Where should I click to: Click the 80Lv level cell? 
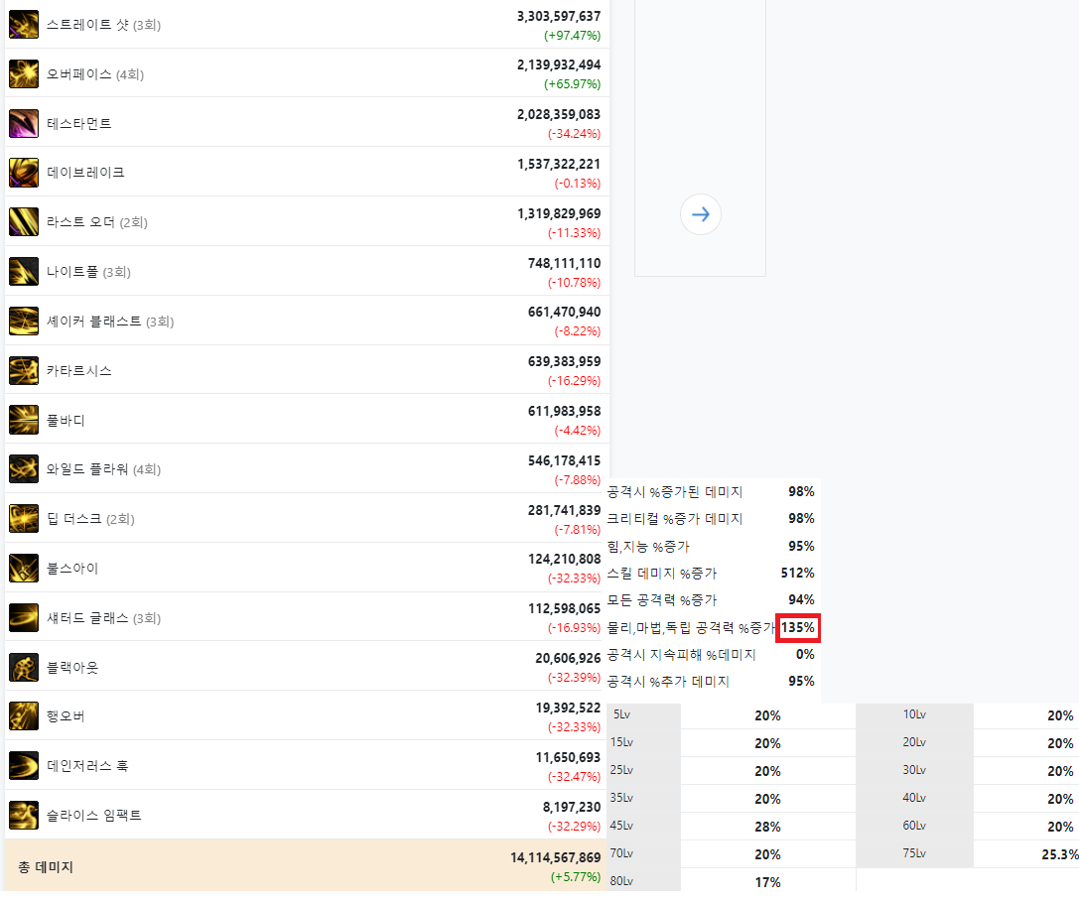pos(644,881)
